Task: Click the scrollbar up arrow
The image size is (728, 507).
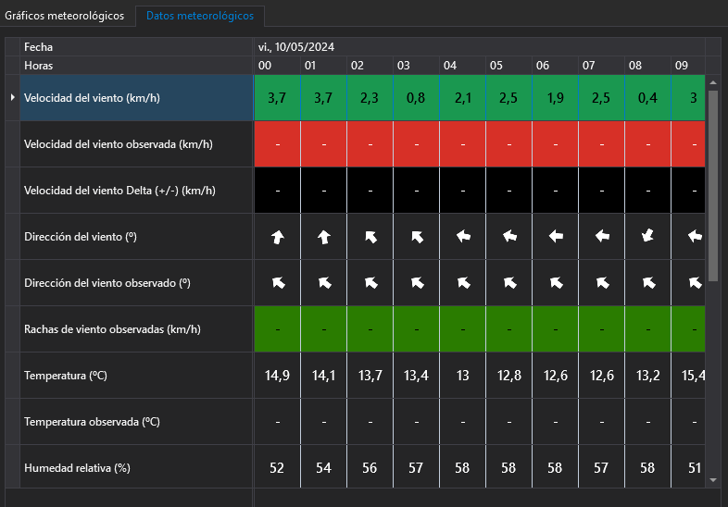Action: pyautogui.click(x=713, y=83)
